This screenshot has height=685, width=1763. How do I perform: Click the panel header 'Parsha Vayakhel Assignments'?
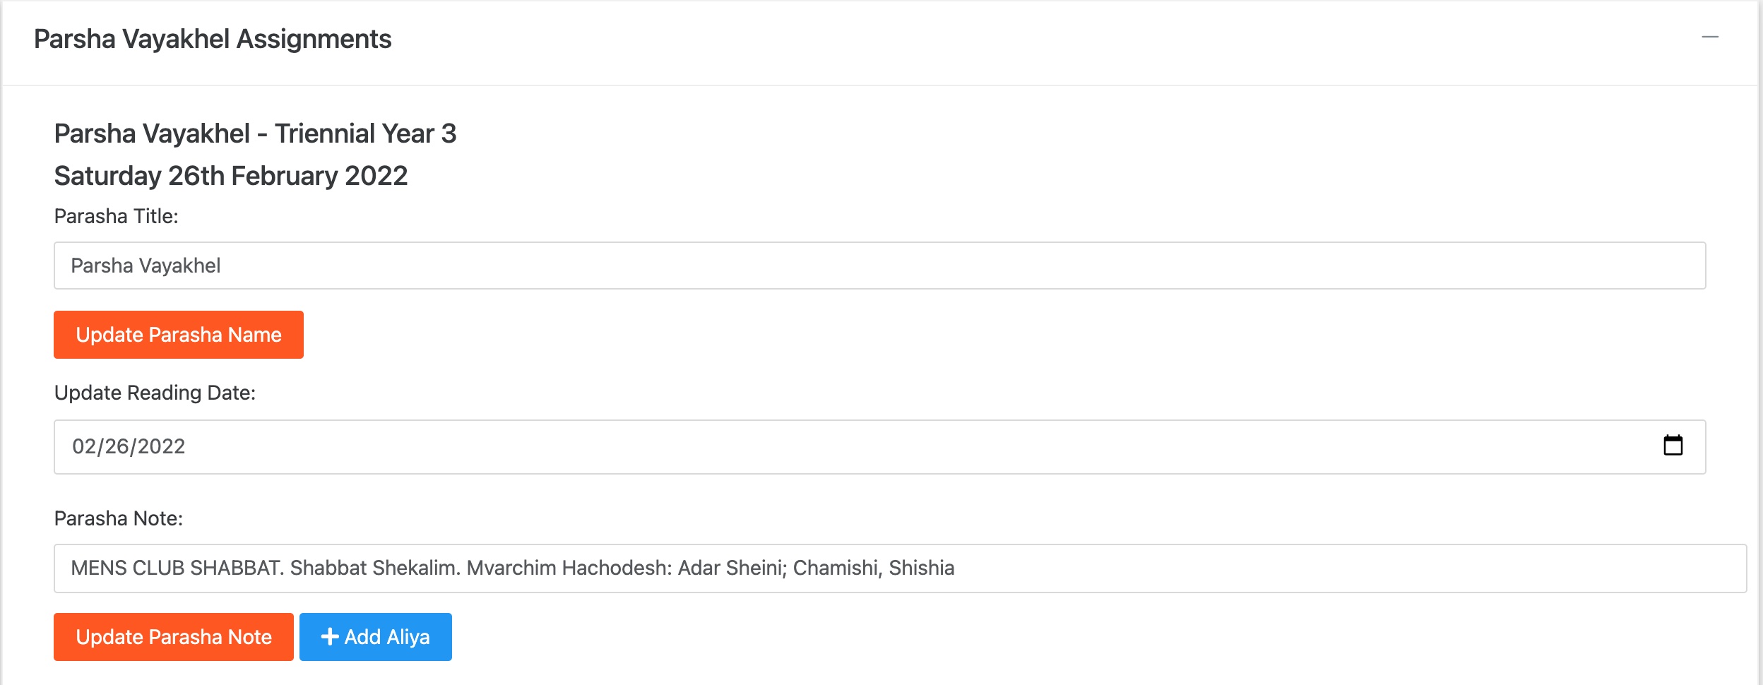pyautogui.click(x=213, y=39)
